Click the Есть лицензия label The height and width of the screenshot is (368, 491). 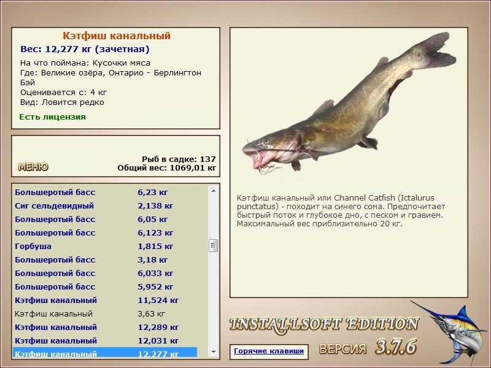(52, 117)
